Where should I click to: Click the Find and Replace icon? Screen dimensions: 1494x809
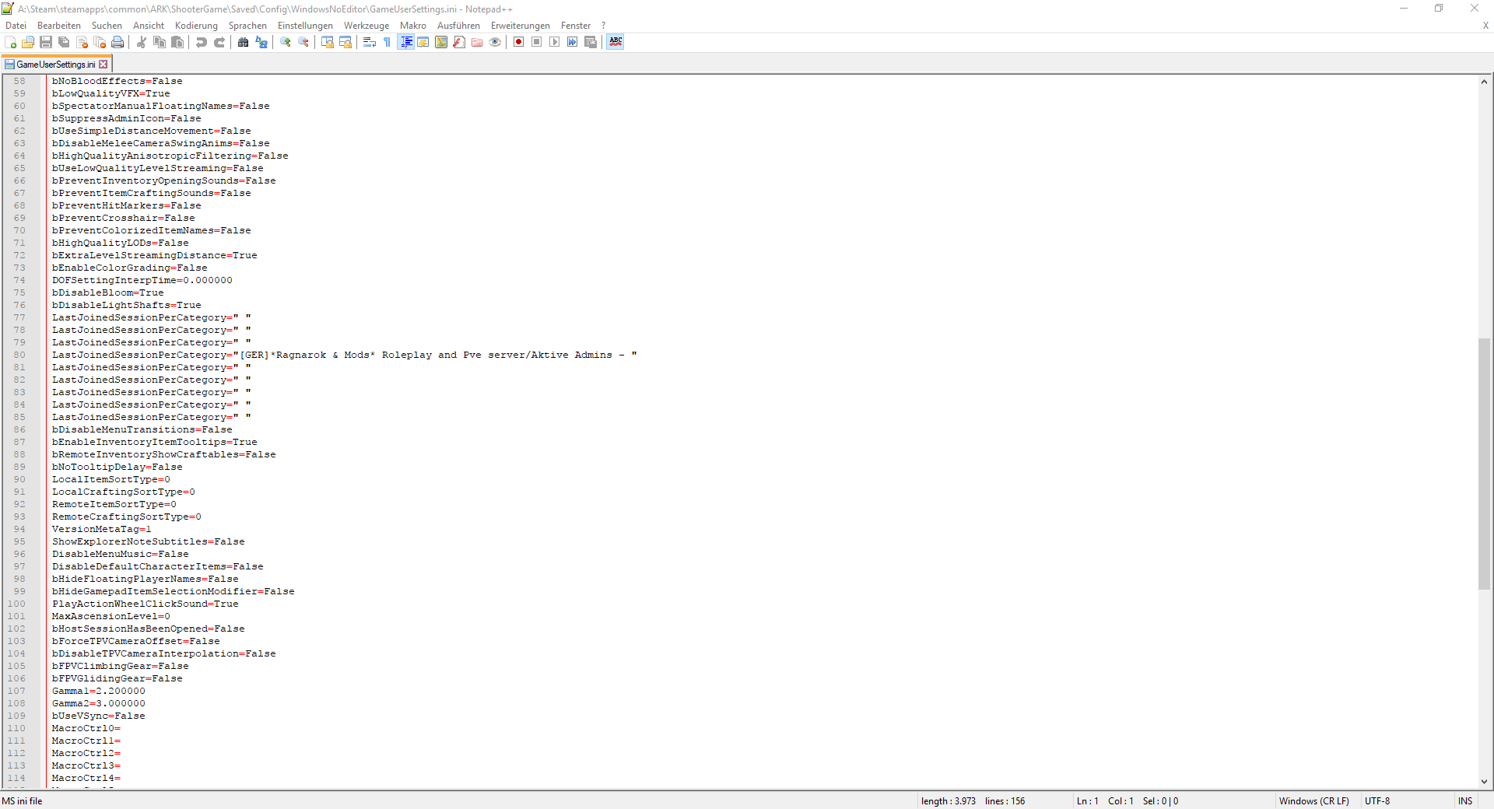pos(261,42)
